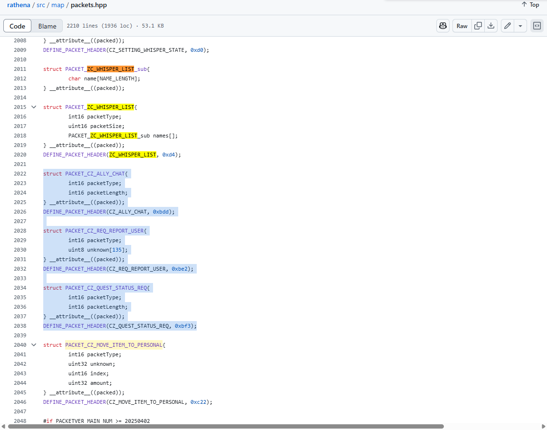This screenshot has width=547, height=430.
Task: Switch to the Code view tab
Action: pos(17,26)
